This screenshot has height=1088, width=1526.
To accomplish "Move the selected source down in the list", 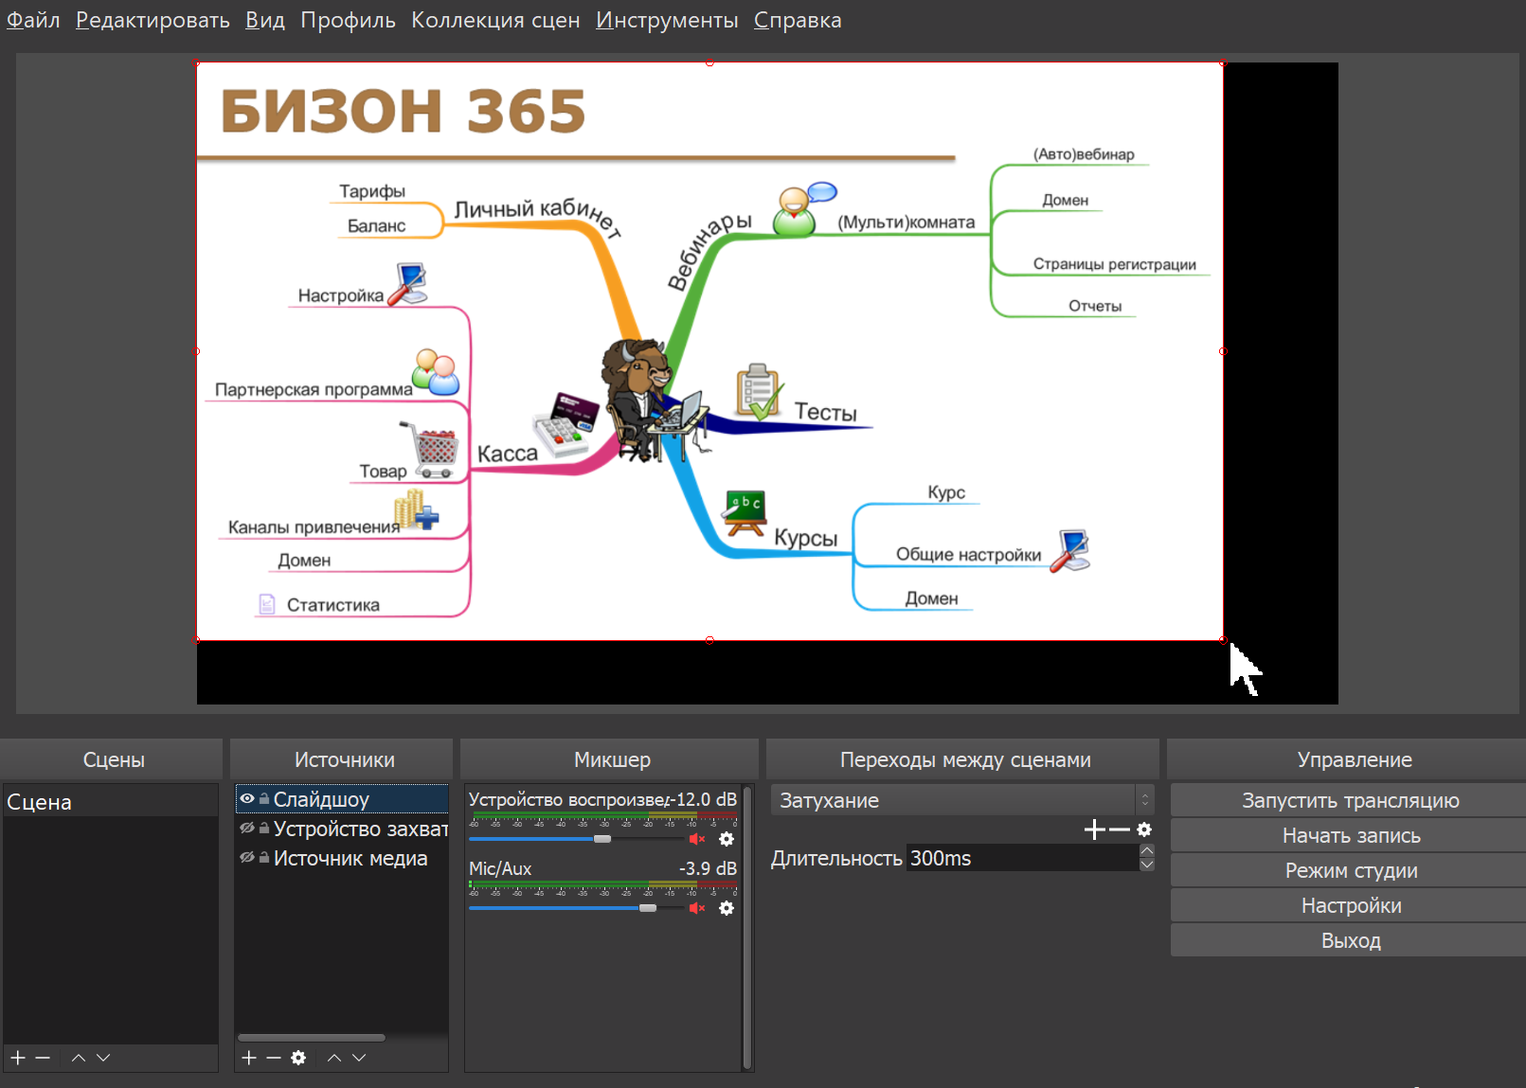I will pyautogui.click(x=359, y=1058).
